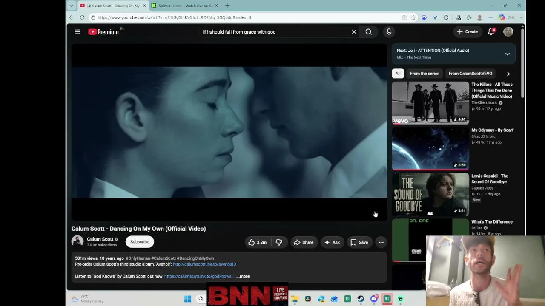Dislike the video with thumbs down
The width and height of the screenshot is (545, 306).
click(x=279, y=242)
